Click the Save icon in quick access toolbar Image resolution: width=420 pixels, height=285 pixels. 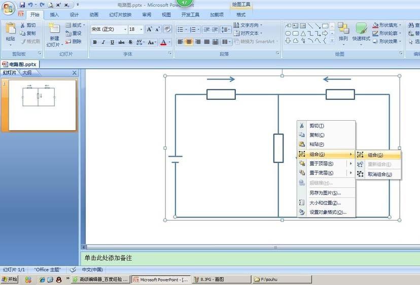pos(22,5)
